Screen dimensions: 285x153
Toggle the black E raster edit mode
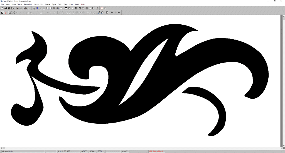click(x=2, y=13)
